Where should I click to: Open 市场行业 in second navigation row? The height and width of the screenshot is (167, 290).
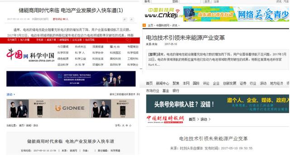coord(153,91)
